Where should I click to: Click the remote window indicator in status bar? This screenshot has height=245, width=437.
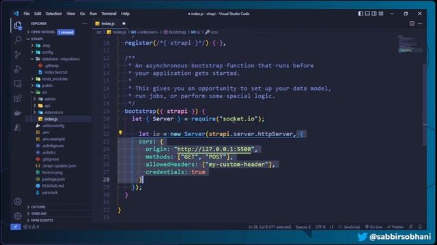16,227
